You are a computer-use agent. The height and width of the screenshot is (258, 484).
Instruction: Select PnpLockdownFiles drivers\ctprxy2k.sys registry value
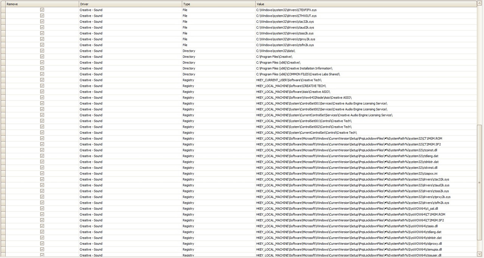(x=366, y=197)
